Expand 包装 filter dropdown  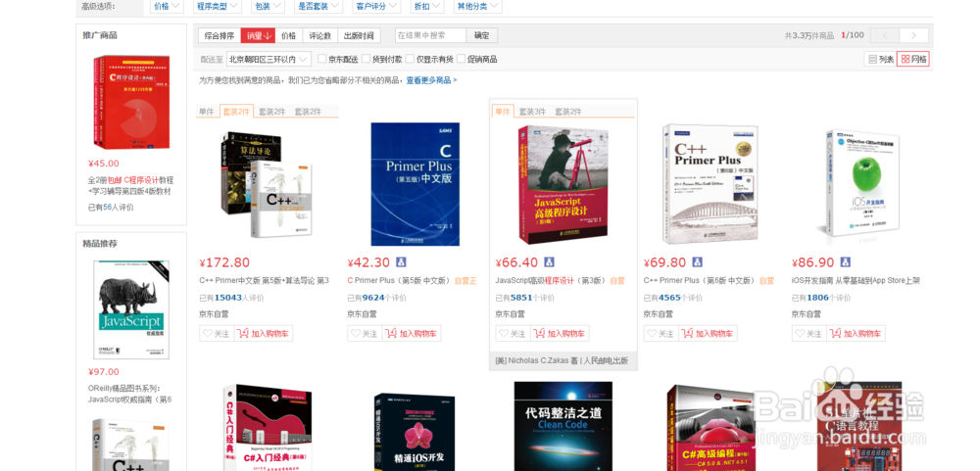tap(268, 6)
